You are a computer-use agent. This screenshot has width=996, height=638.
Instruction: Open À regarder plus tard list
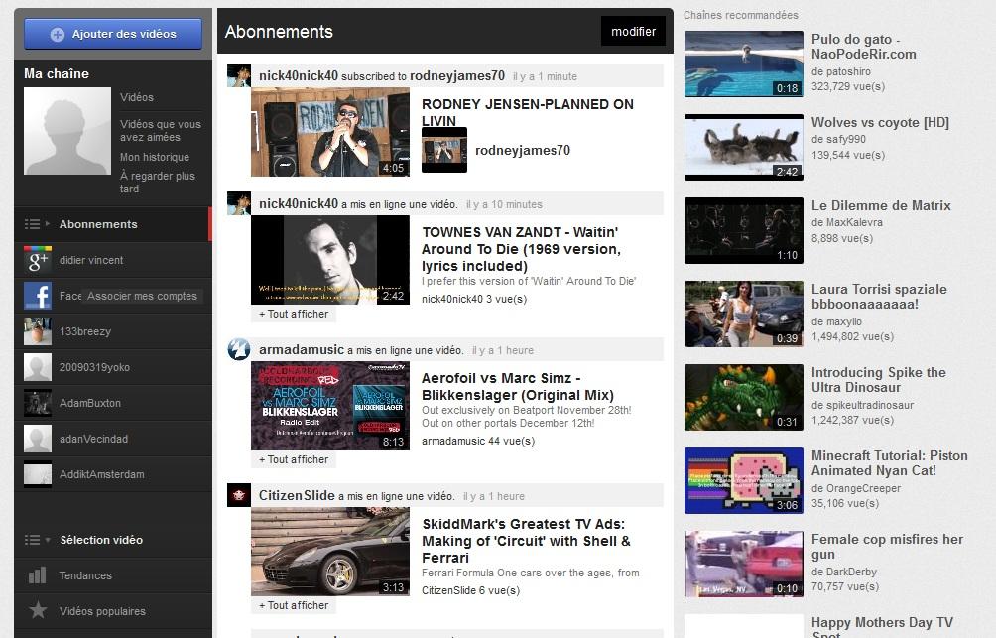coord(158,182)
